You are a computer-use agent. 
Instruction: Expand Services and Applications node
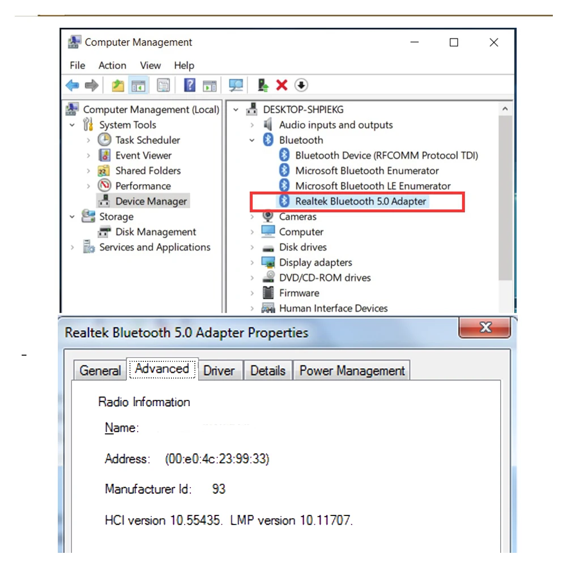73,248
